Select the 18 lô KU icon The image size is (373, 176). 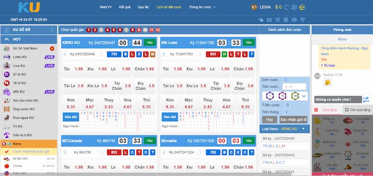(x=7, y=83)
